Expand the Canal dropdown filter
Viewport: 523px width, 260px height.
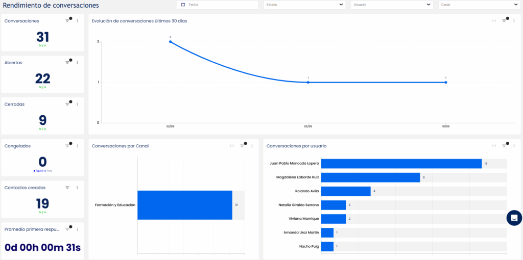pyautogui.click(x=480, y=5)
